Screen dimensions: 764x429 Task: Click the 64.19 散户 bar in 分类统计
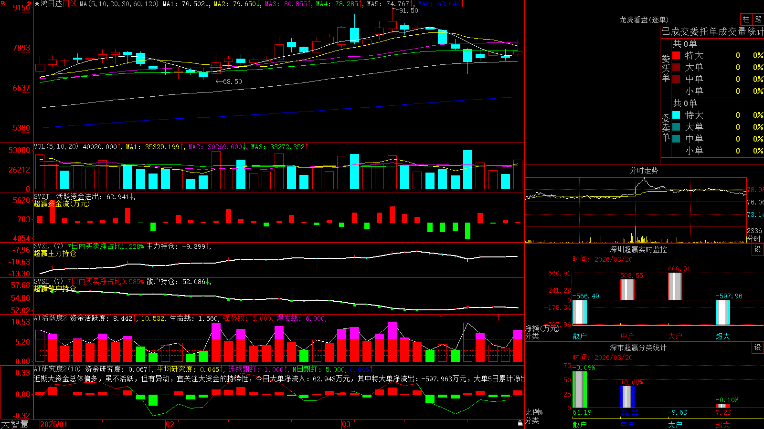(580, 389)
